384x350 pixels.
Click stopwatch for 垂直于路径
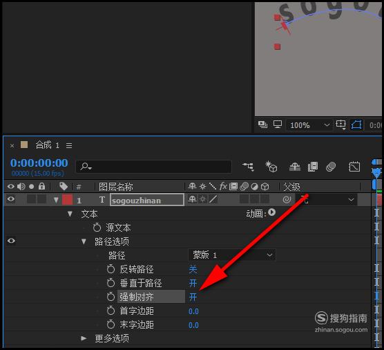pos(111,283)
